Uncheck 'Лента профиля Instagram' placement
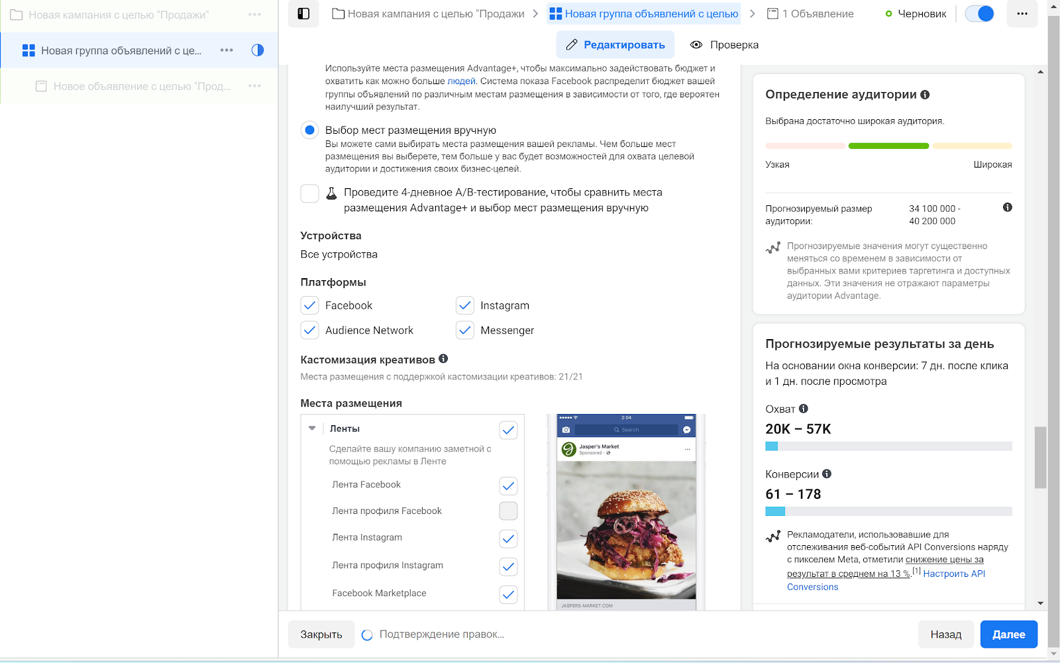The height and width of the screenshot is (663, 1060). (508, 566)
